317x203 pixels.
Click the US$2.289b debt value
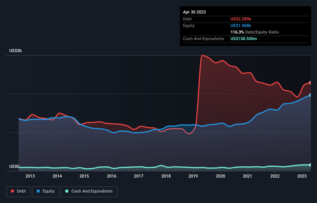pos(241,19)
